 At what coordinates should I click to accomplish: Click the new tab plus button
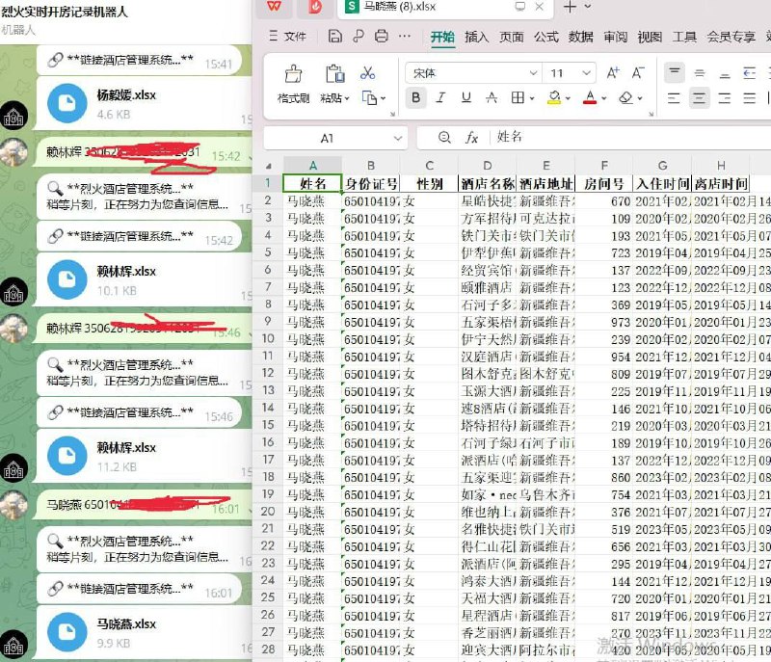coord(570,7)
